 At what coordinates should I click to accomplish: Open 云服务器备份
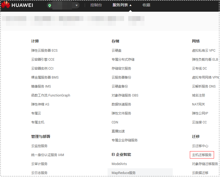pos(121,77)
